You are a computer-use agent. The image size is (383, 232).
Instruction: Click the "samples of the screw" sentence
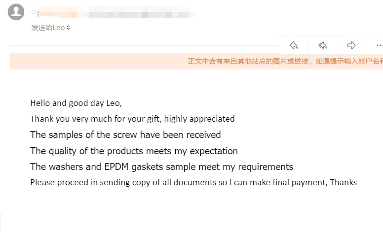point(125,134)
